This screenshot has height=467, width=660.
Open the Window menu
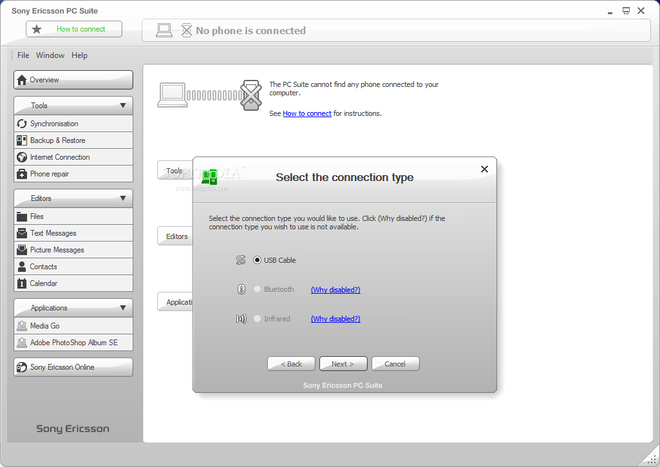(50, 55)
